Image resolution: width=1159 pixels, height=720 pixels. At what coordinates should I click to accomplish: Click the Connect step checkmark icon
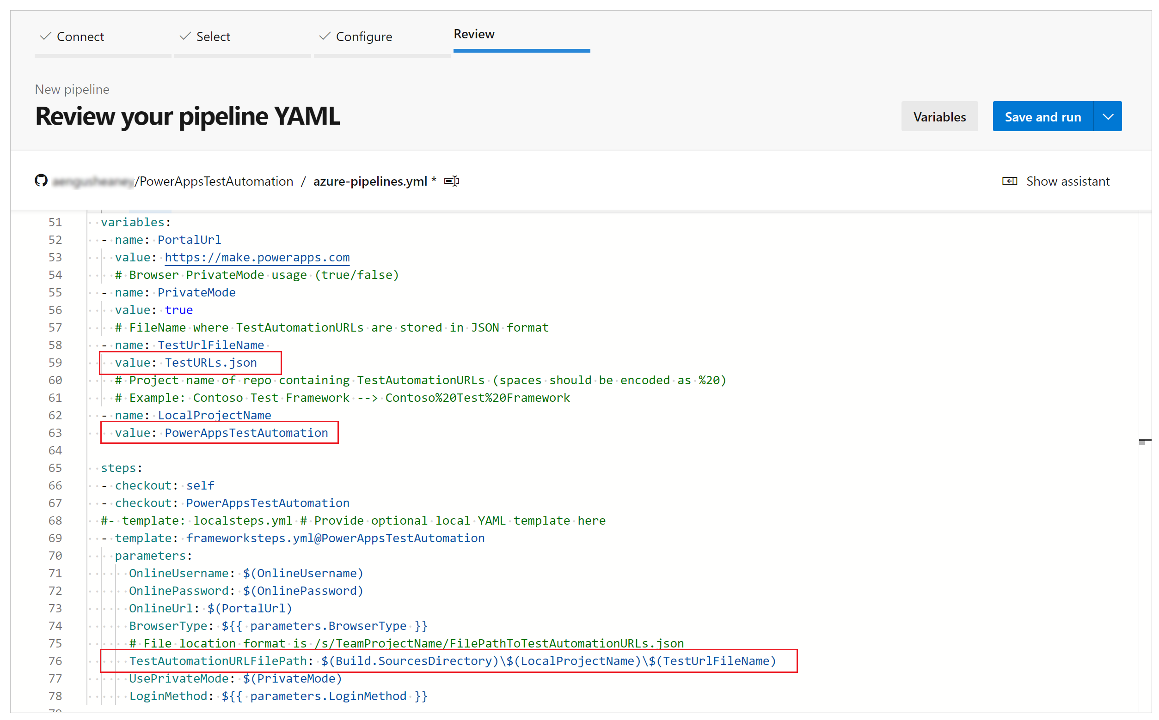(x=45, y=34)
